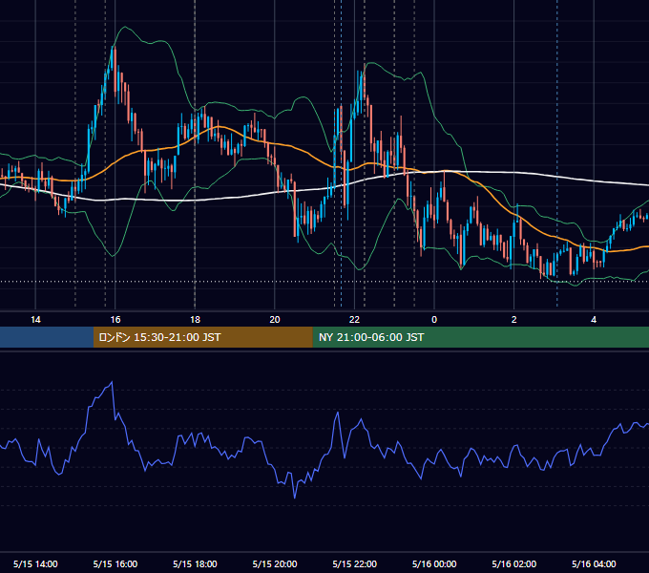Click the oscillator peak near 16:00

113,382
